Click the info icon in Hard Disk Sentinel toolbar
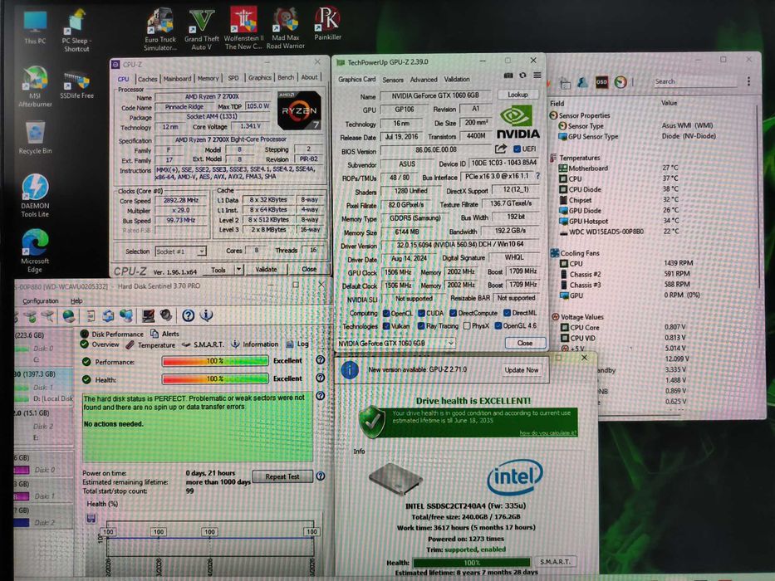This screenshot has width=775, height=581. [x=207, y=315]
